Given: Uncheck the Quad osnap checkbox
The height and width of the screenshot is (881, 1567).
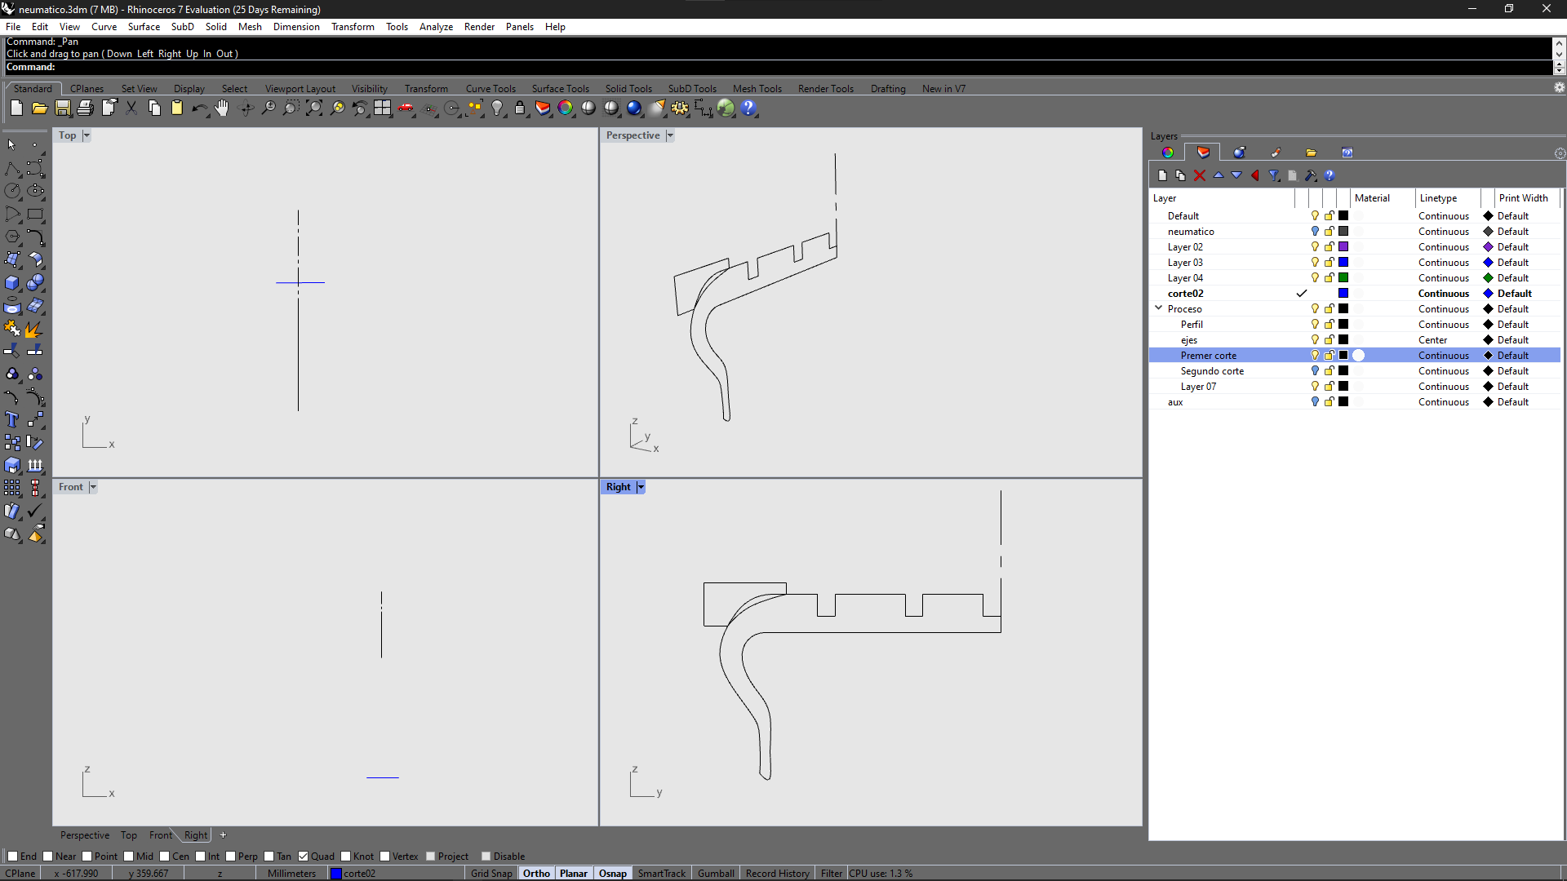Looking at the screenshot, I should point(303,856).
